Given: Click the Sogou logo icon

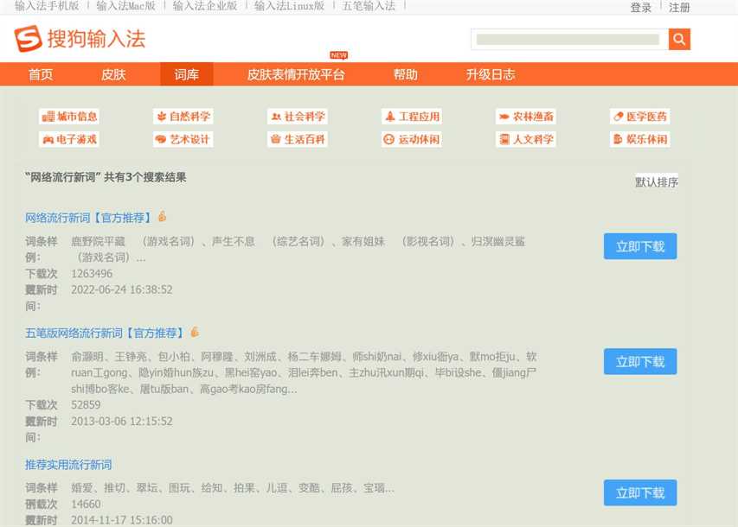Looking at the screenshot, I should click(x=28, y=39).
